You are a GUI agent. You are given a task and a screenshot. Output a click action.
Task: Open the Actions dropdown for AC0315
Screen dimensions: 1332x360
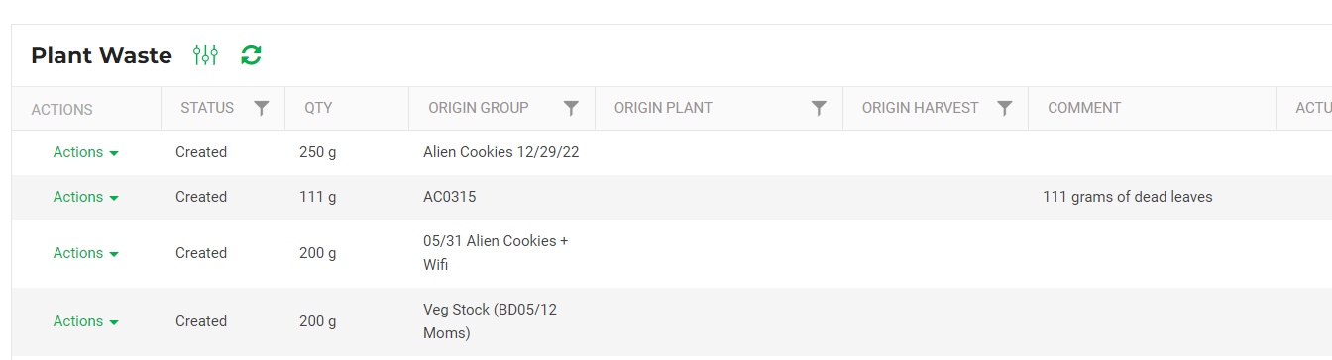coord(86,197)
